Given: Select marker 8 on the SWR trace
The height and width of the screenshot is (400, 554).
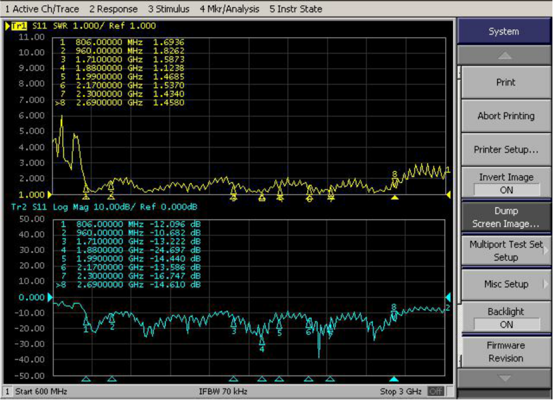Looking at the screenshot, I should pos(395,181).
